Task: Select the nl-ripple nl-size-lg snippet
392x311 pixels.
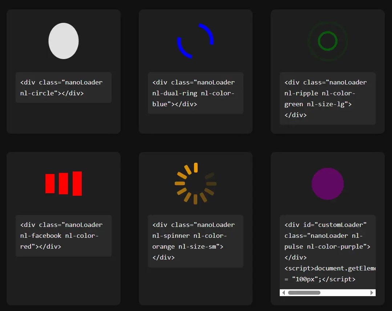Action: click(327, 99)
